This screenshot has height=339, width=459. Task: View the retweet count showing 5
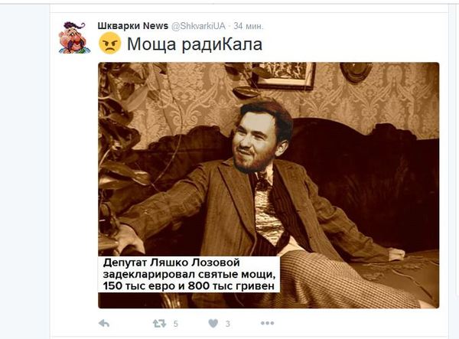(175, 324)
